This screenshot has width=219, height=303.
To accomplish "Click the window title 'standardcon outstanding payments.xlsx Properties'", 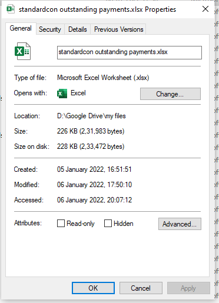I will click(x=97, y=9).
